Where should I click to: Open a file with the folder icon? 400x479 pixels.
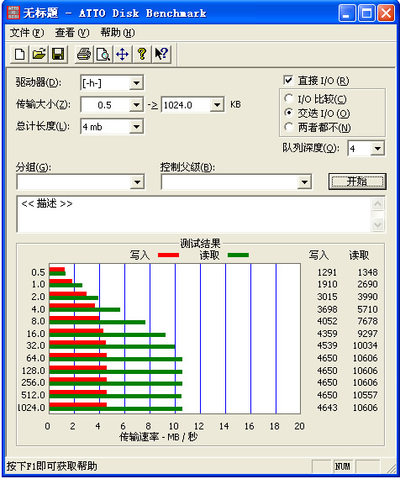click(39, 55)
